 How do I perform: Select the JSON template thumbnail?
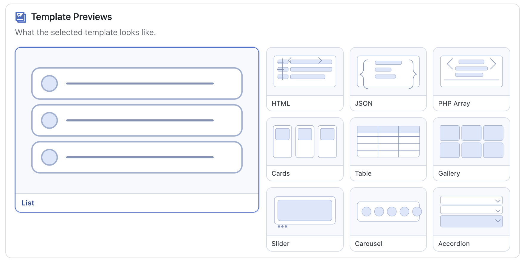pyautogui.click(x=388, y=79)
